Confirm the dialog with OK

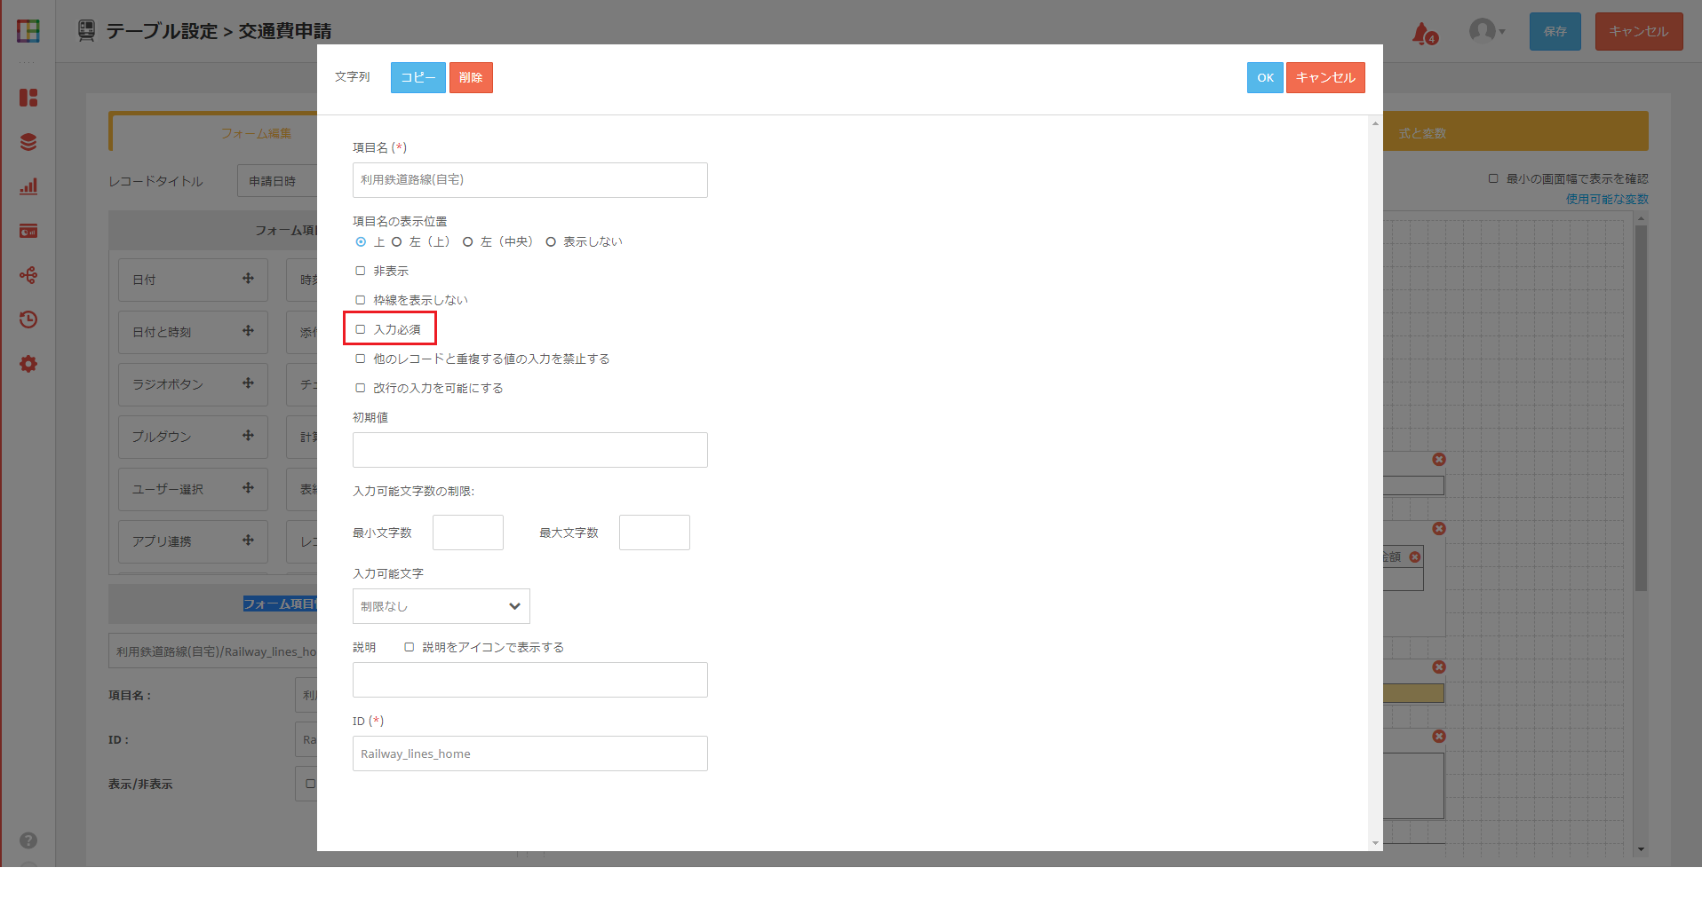pyautogui.click(x=1265, y=78)
